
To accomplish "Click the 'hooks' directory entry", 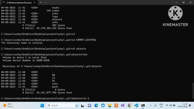I will pyautogui.click(x=55, y=8).
